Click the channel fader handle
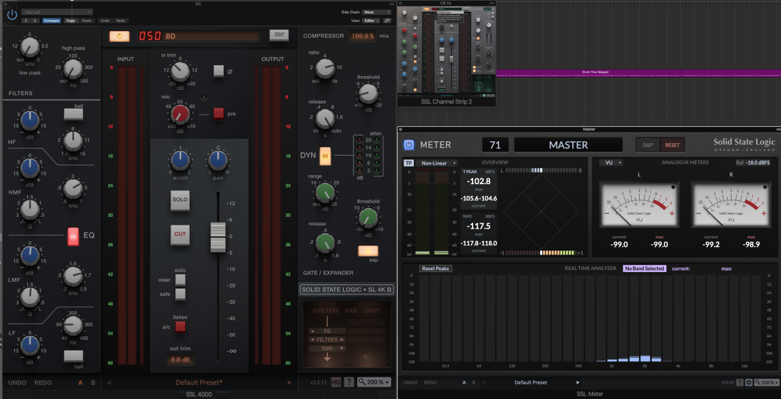This screenshot has width=781, height=399. 217,237
